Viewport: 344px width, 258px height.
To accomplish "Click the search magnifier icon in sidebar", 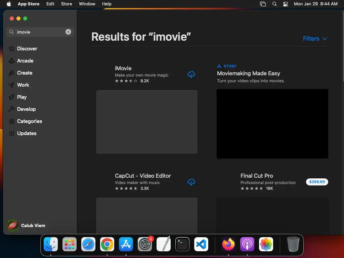I will tap(11, 32).
